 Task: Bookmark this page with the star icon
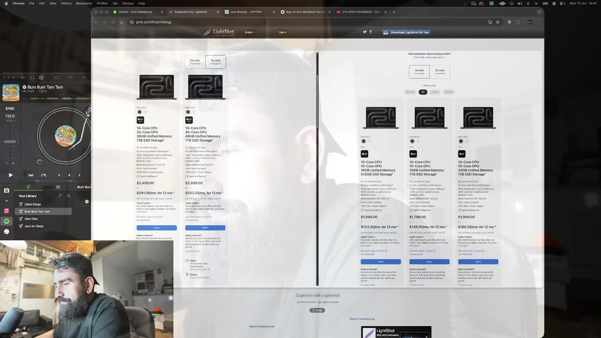click(x=498, y=22)
